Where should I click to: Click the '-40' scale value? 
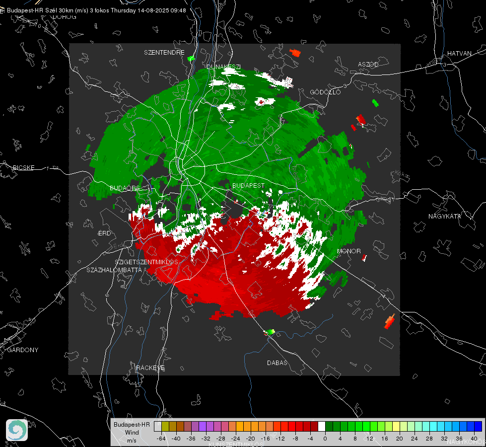click(176, 439)
